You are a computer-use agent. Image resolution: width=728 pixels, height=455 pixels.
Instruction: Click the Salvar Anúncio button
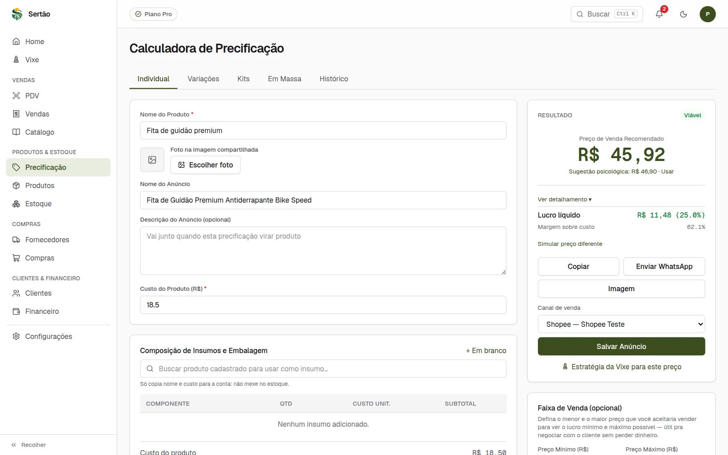pyautogui.click(x=621, y=346)
